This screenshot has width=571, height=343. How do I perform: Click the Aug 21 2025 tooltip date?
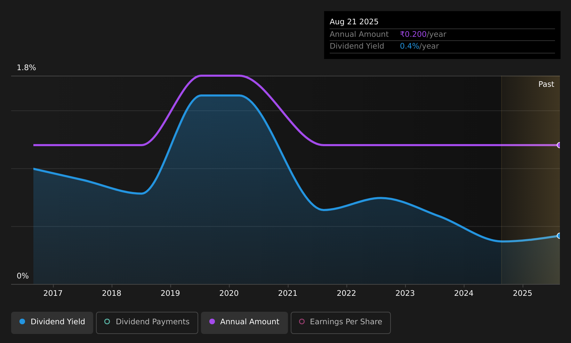[354, 22]
